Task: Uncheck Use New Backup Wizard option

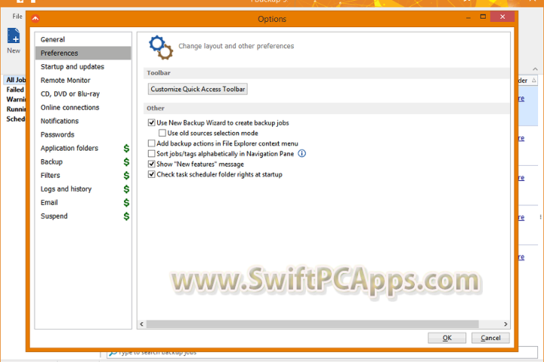Action: 152,123
